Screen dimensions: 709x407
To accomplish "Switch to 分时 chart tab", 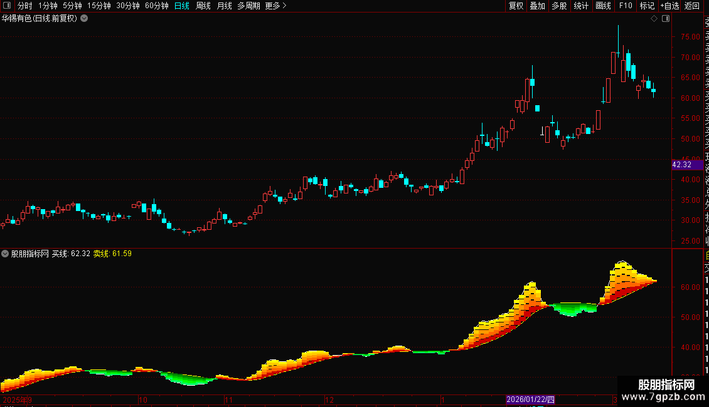I will click(x=25, y=6).
